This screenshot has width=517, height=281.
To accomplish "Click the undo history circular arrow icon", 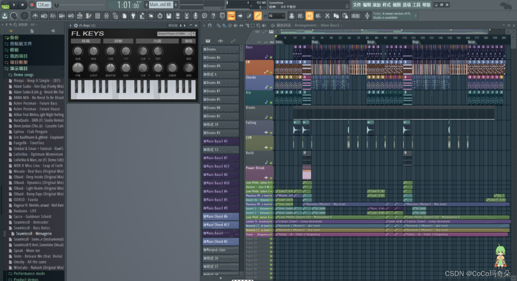I will pyautogui.click(x=160, y=16).
